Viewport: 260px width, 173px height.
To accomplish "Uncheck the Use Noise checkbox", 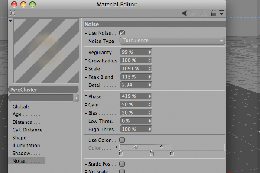I will pos(122,33).
